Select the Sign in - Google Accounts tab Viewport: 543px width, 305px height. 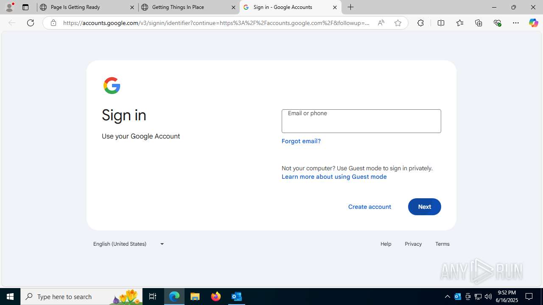(x=291, y=7)
